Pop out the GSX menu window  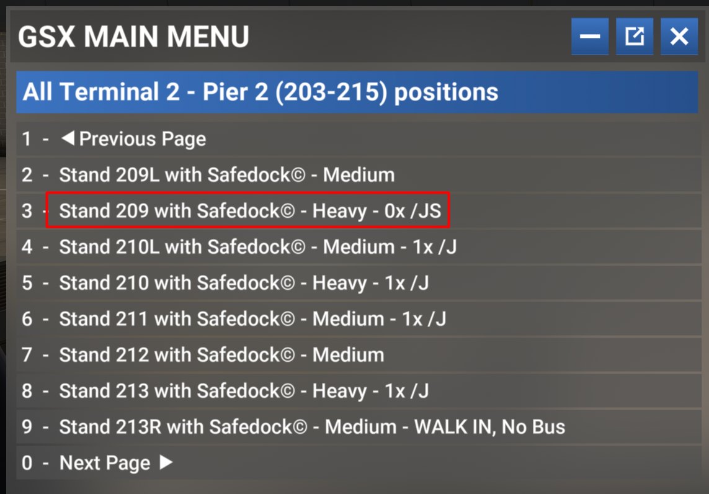point(635,37)
